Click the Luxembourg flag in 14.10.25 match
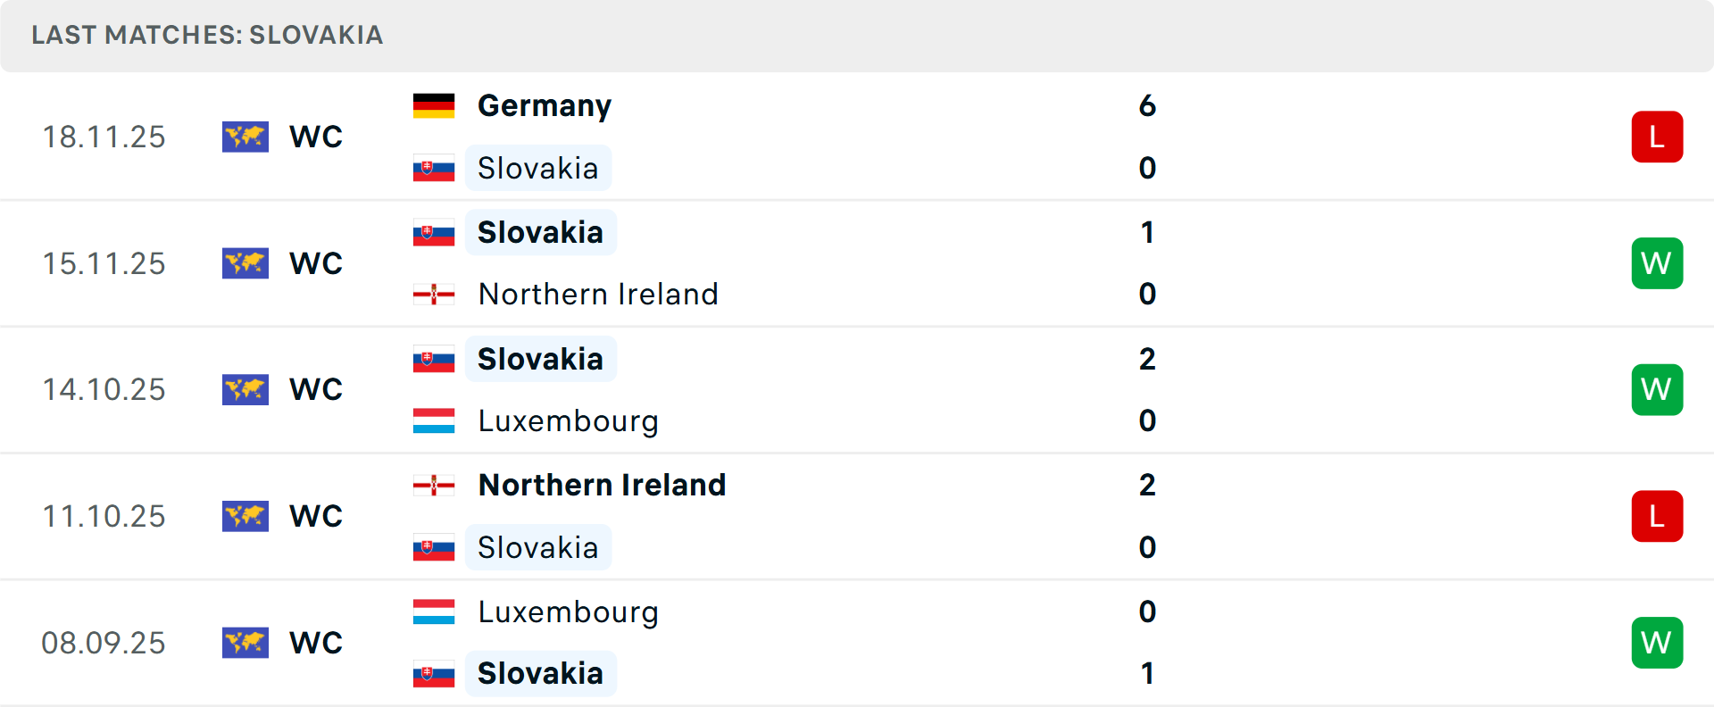Image resolution: width=1714 pixels, height=707 pixels. pos(434,420)
